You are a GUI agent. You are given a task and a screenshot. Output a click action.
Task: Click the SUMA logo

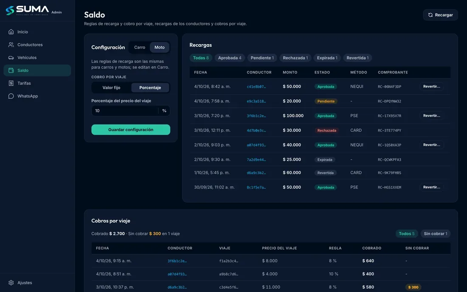[27, 11]
